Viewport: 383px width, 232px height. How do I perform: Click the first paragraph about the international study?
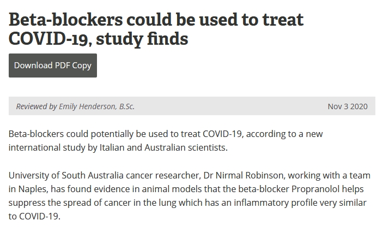166,141
